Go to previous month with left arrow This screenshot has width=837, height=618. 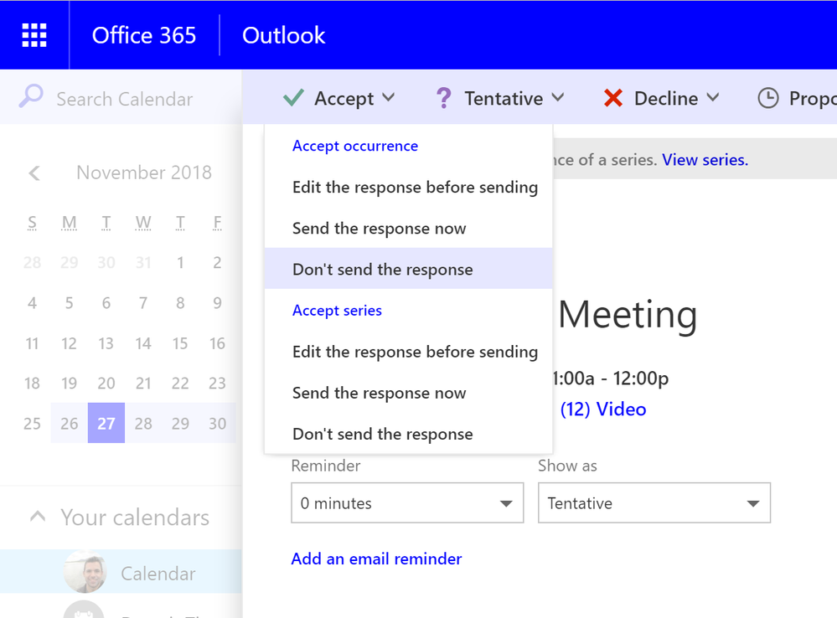click(x=34, y=173)
